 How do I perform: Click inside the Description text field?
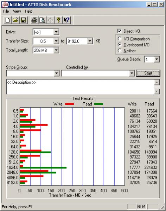point(80,87)
